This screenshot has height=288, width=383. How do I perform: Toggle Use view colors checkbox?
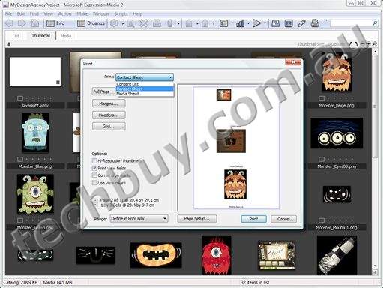pyautogui.click(x=94, y=183)
